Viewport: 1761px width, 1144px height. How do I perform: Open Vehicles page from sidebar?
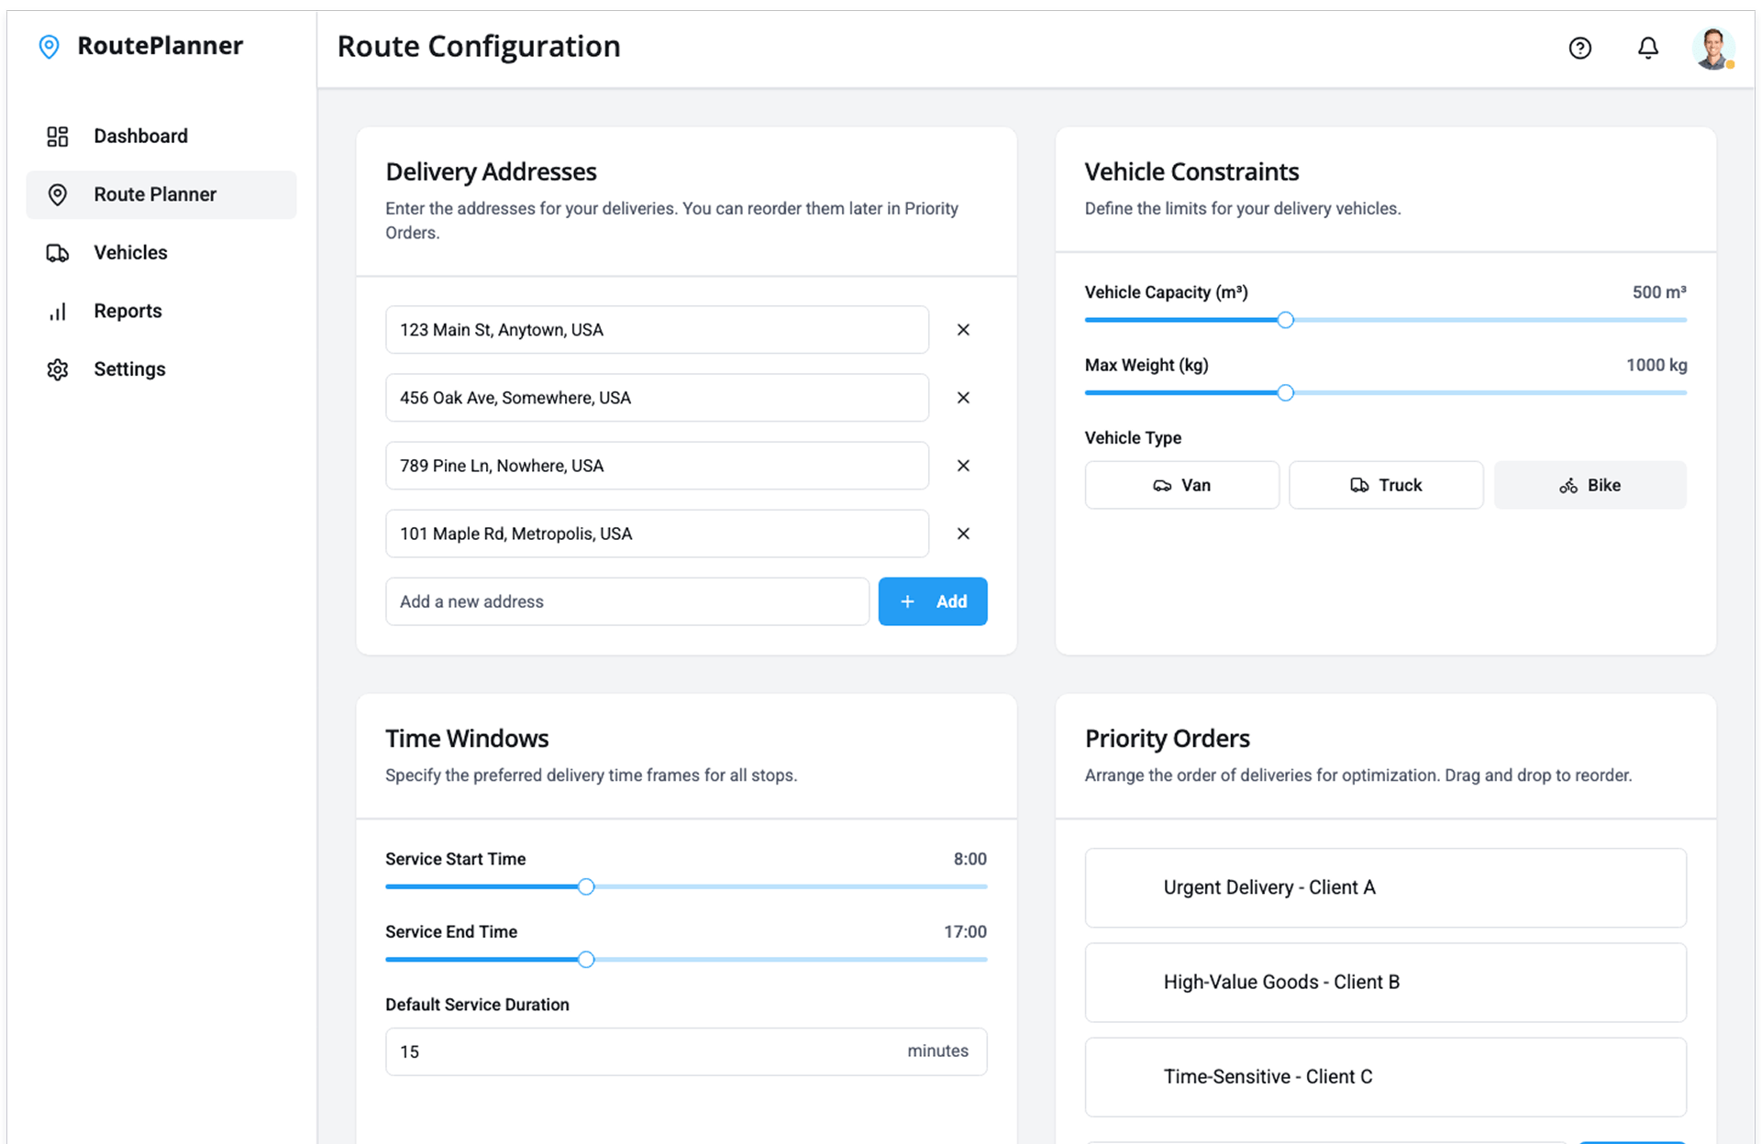coord(130,253)
